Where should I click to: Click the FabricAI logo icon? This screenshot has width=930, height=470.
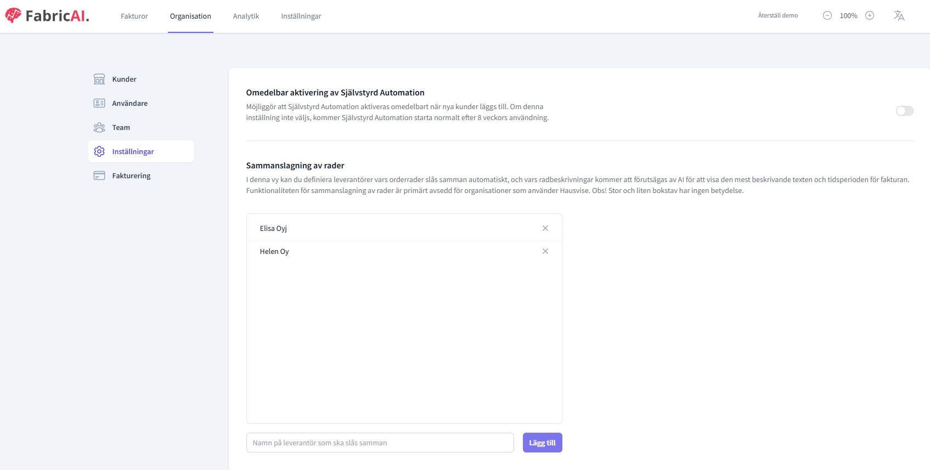(x=13, y=15)
